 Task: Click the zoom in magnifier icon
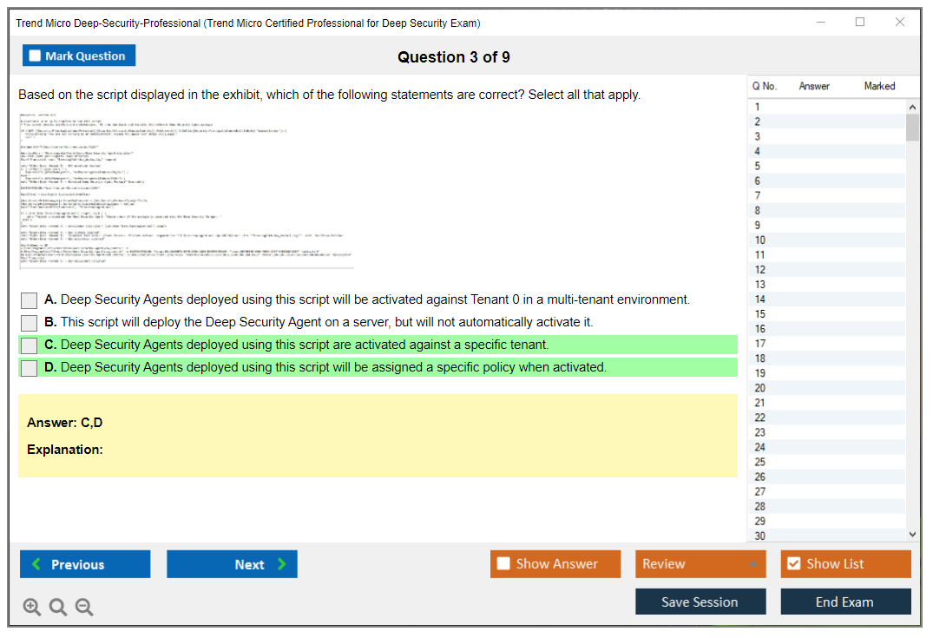click(x=32, y=608)
